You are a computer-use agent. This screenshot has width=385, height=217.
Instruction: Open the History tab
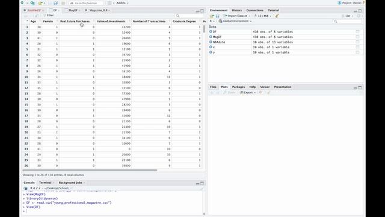click(x=236, y=10)
